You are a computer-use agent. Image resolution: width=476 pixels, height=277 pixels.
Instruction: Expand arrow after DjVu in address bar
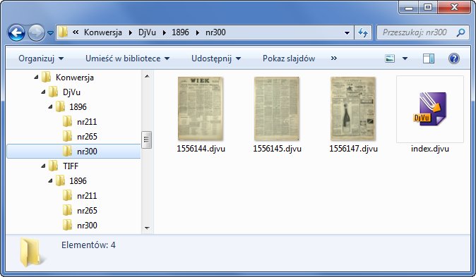(x=165, y=32)
